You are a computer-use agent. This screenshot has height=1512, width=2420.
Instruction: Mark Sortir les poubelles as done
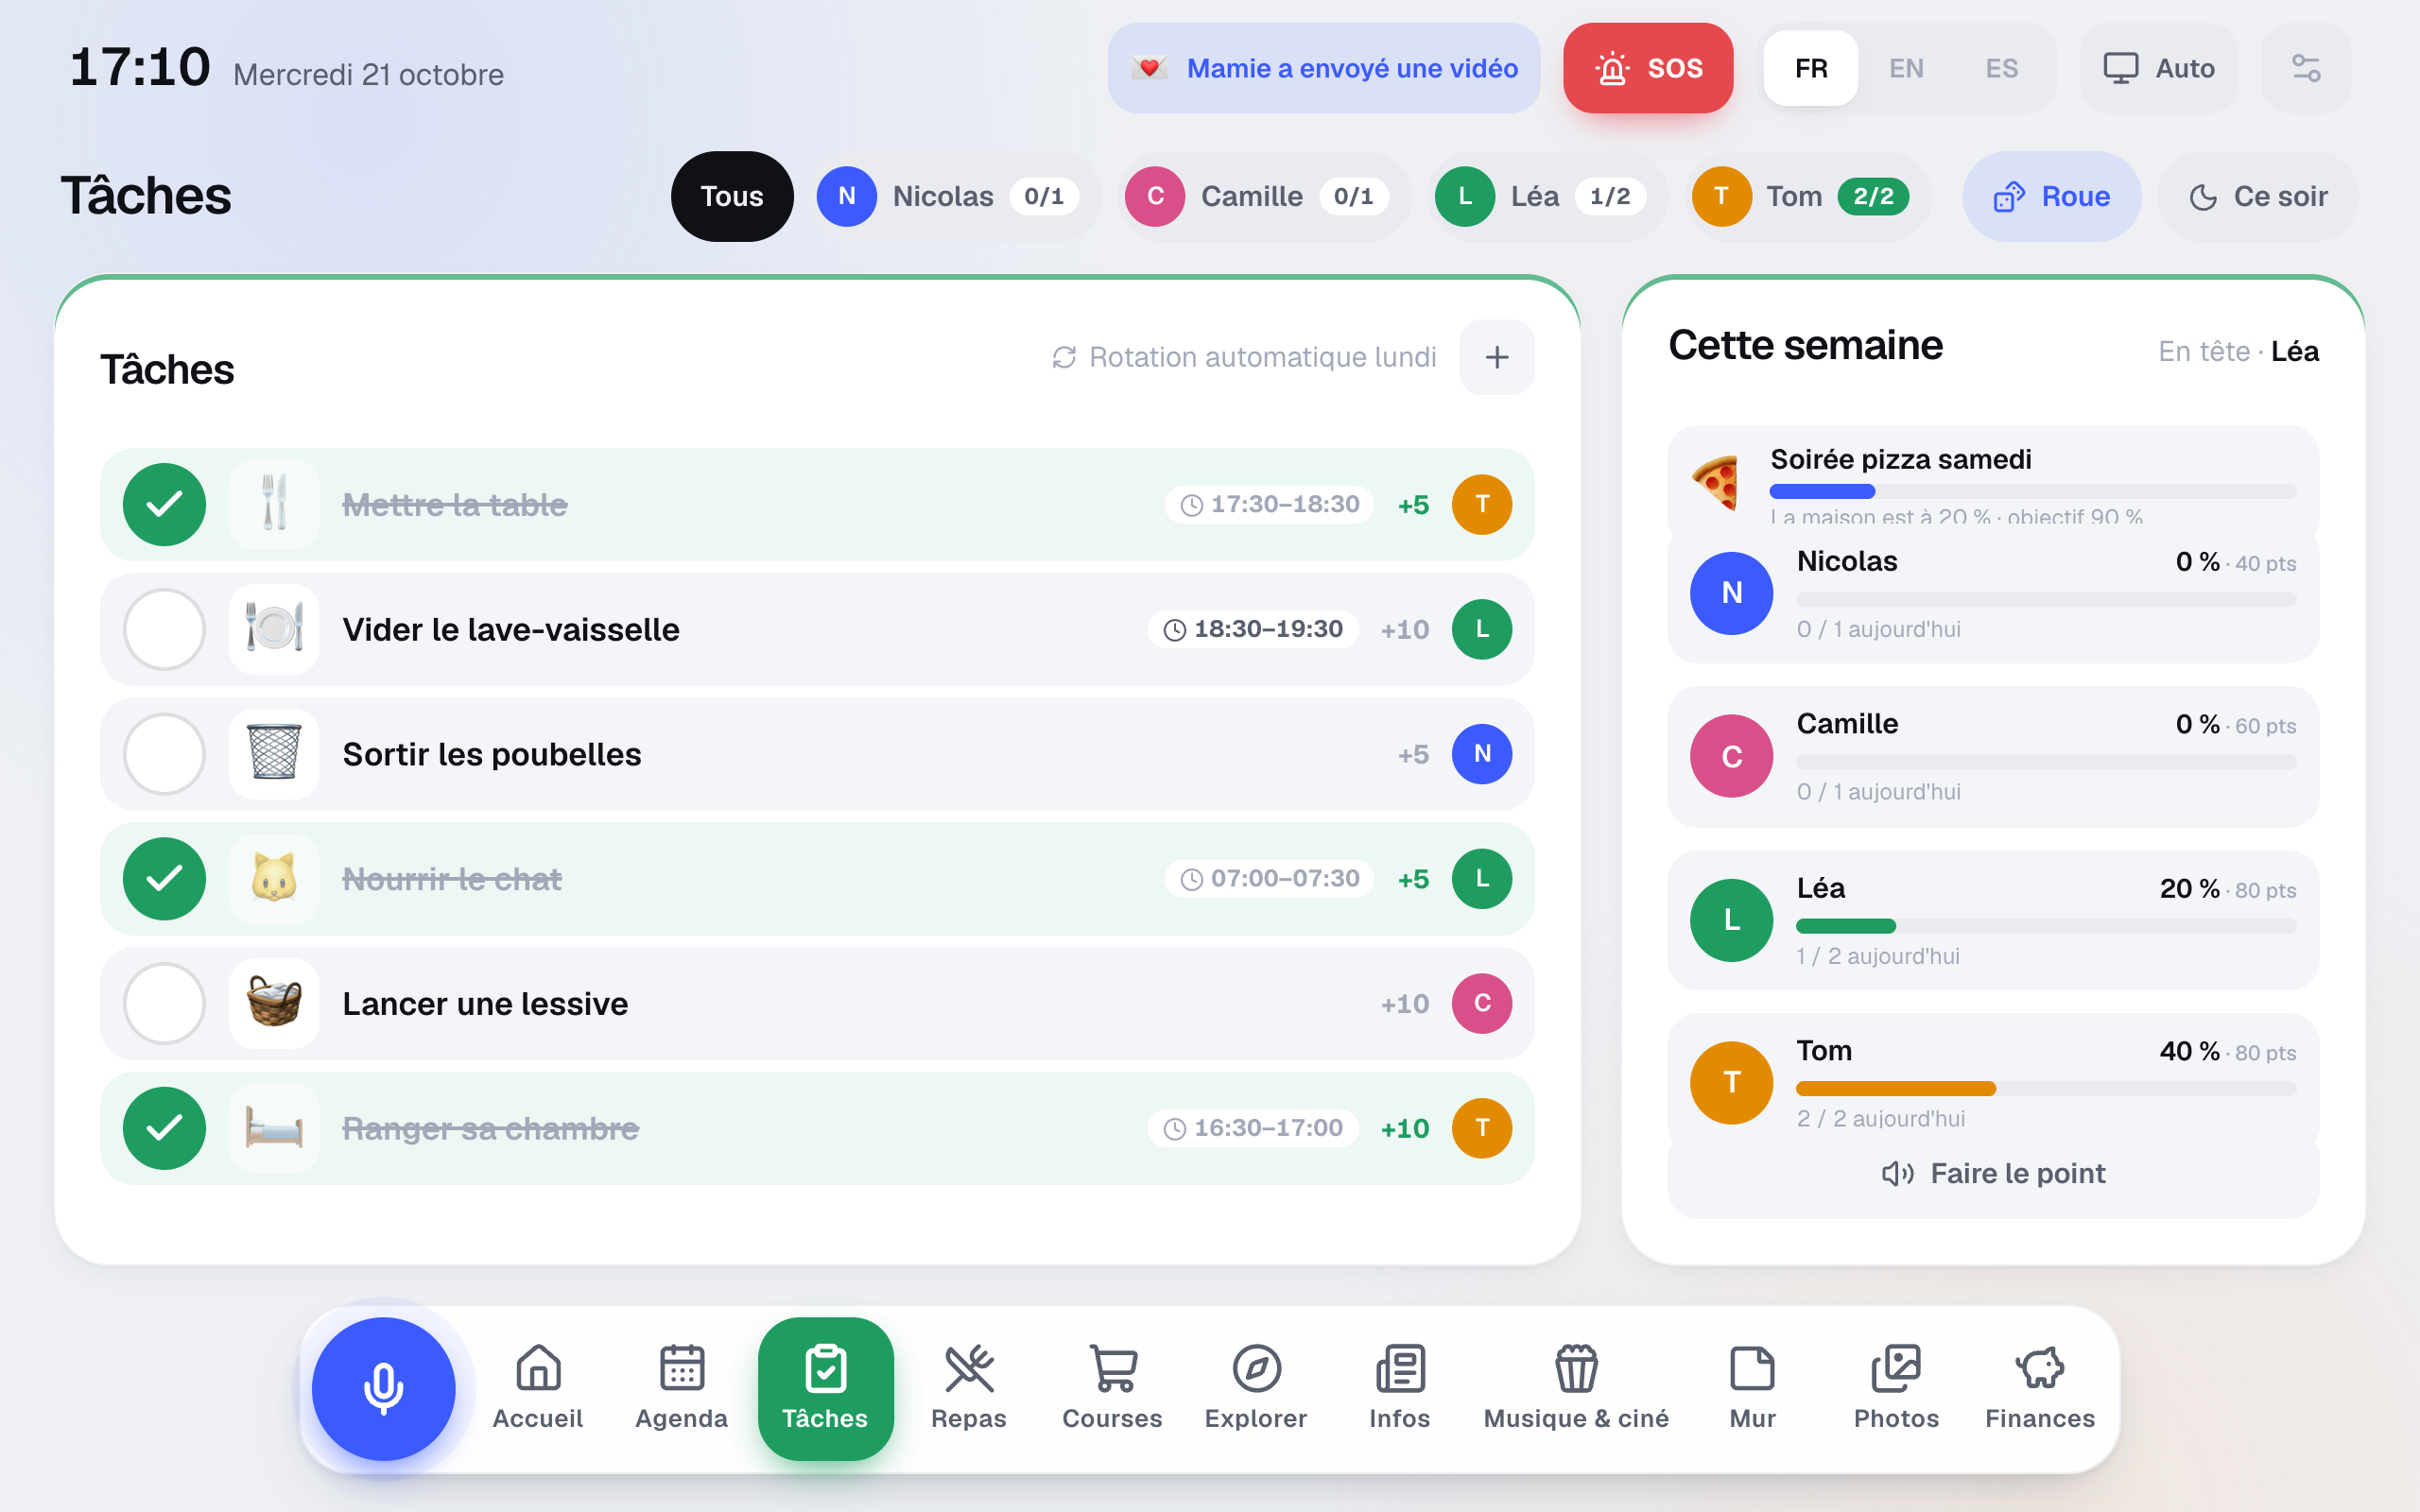[165, 754]
